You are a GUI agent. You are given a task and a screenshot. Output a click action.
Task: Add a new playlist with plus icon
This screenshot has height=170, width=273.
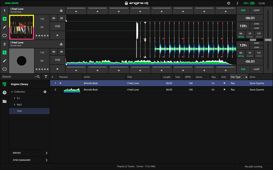pos(45,92)
